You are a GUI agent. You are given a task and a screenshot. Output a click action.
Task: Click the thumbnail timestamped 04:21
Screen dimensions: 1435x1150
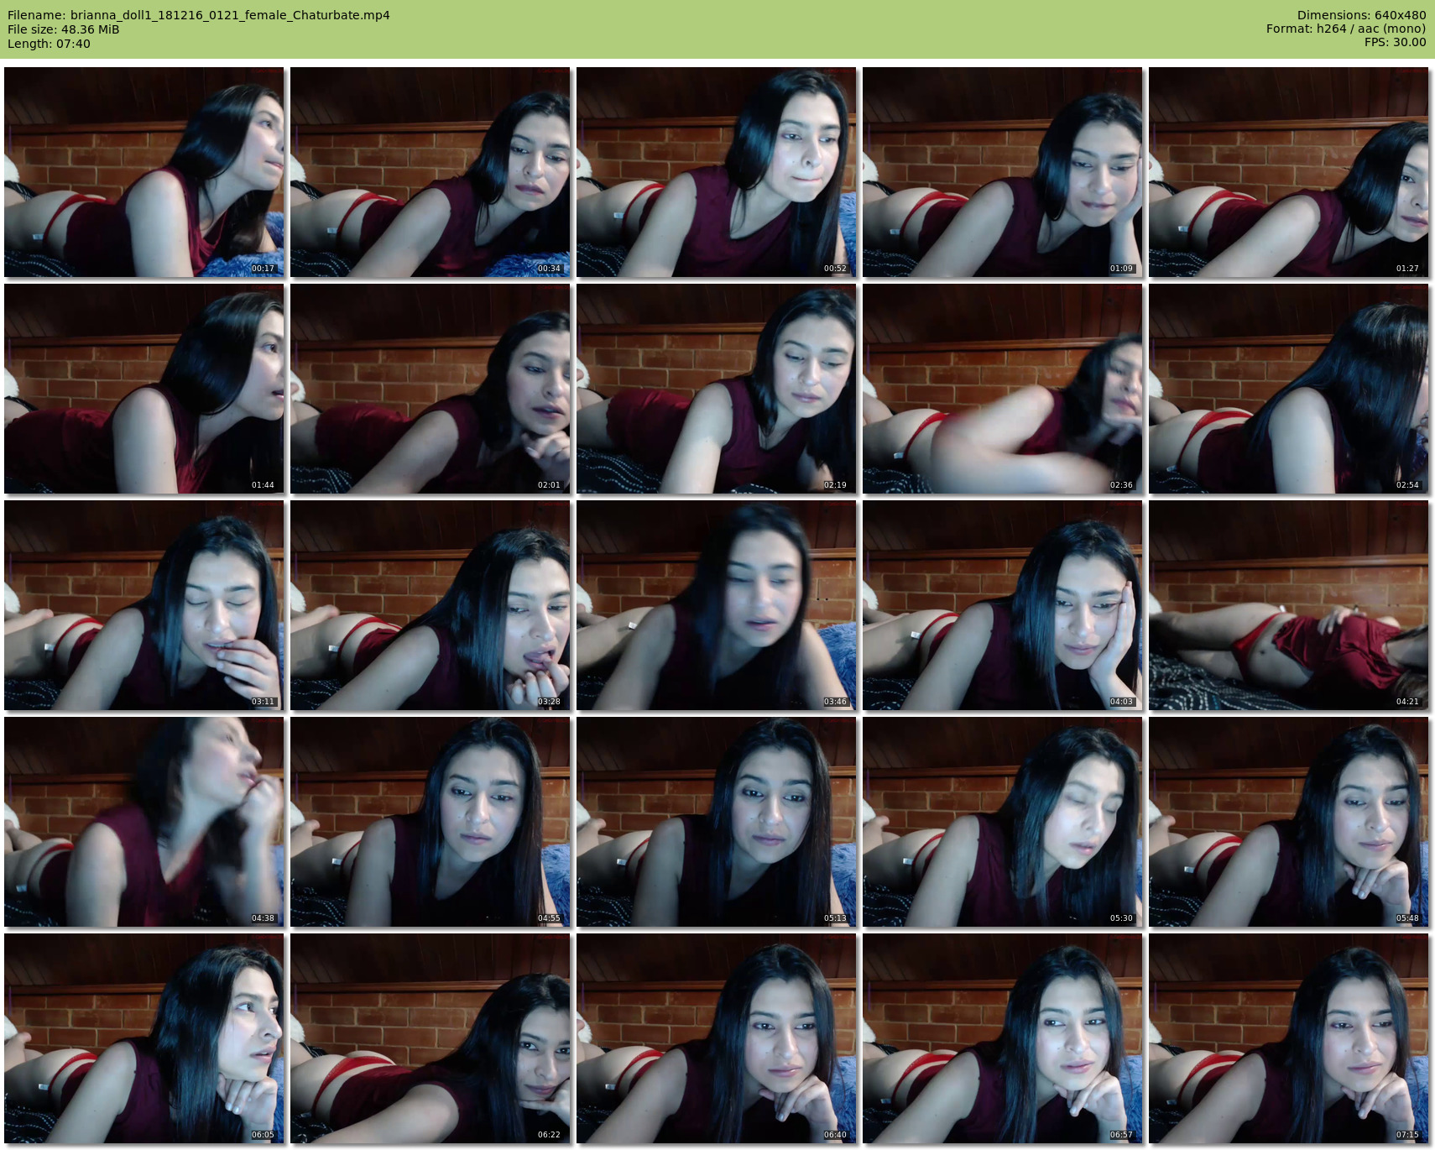click(1288, 605)
